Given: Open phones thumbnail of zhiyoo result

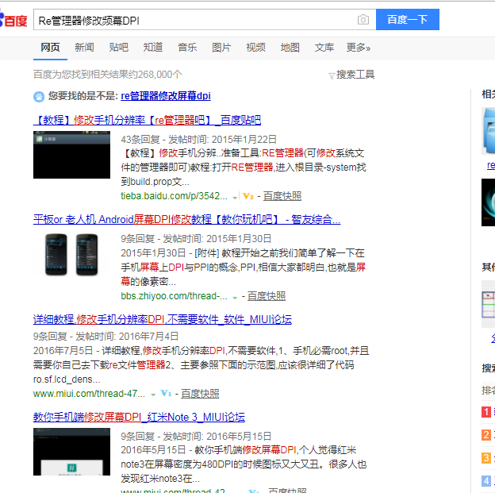Looking at the screenshot, I should pos(71,255).
